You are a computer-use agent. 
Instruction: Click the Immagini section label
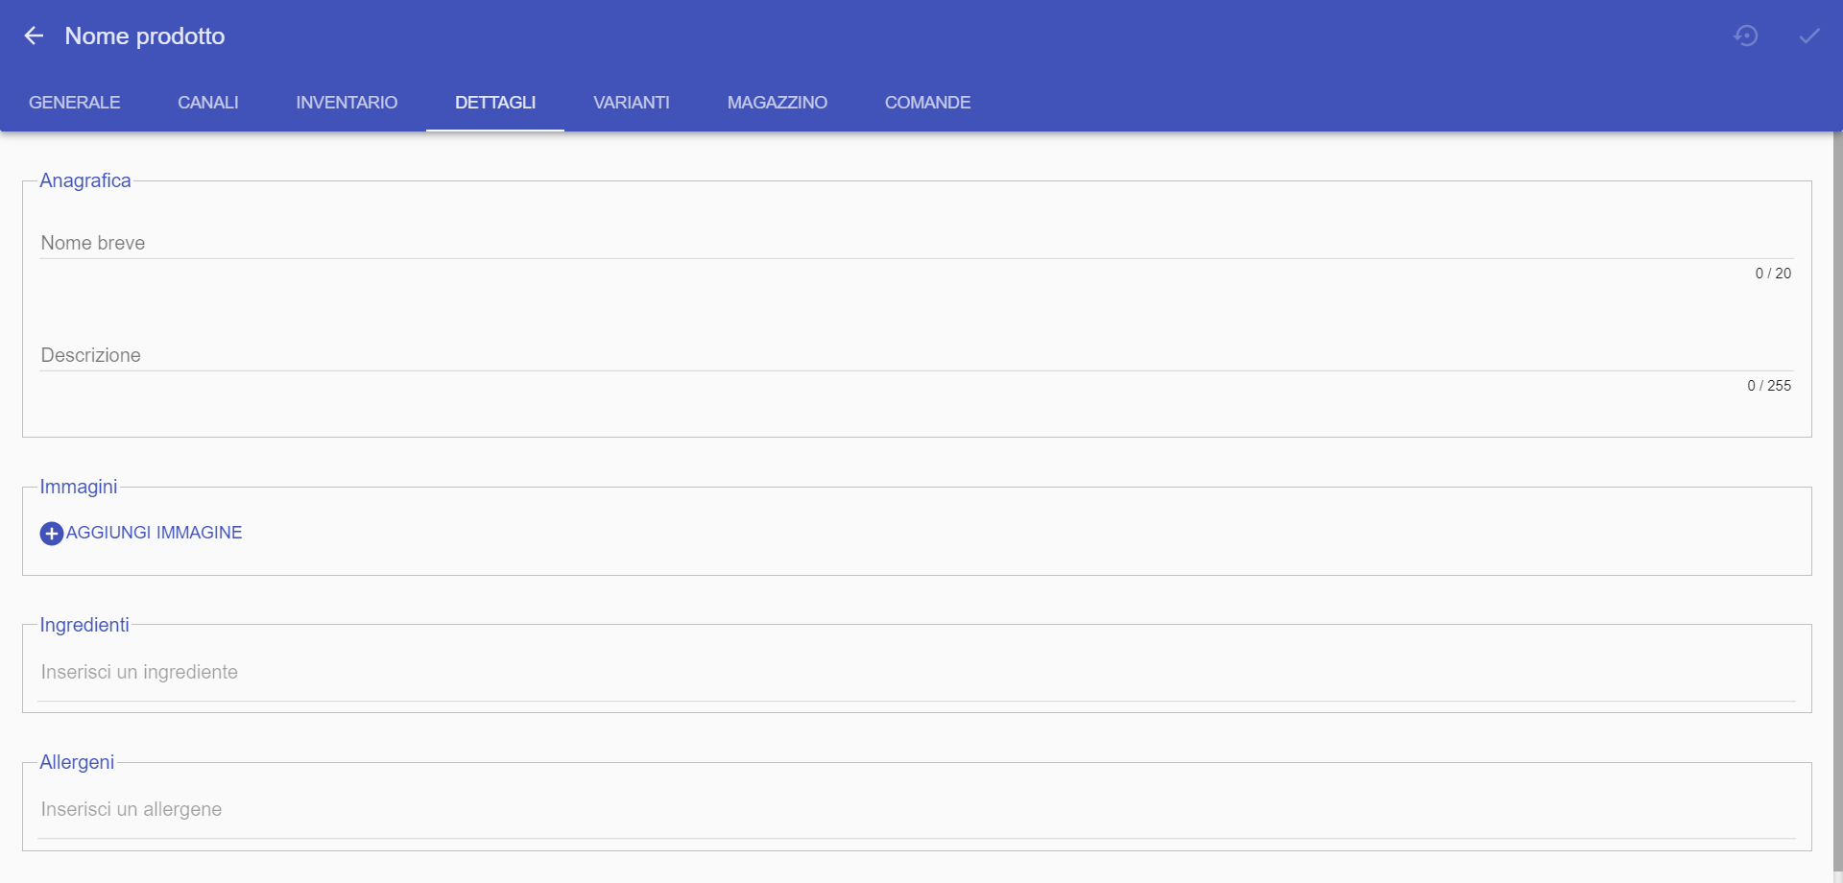79,487
